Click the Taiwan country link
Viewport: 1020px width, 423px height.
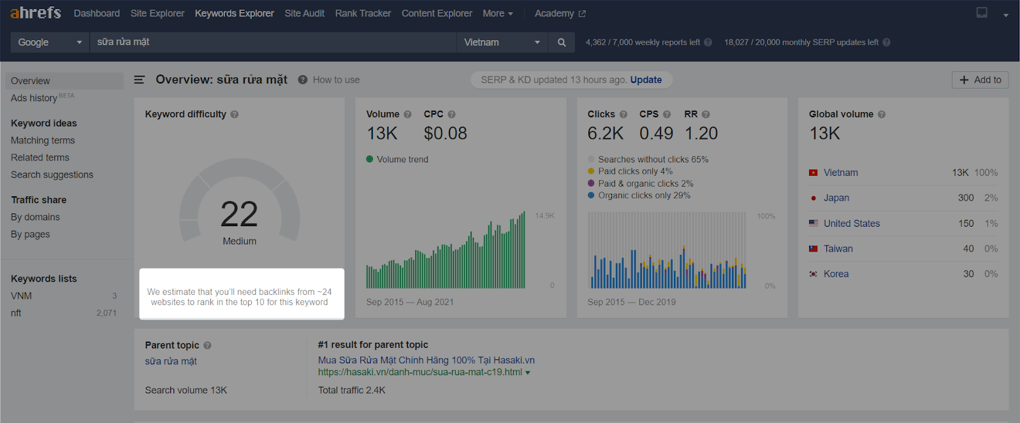(838, 249)
